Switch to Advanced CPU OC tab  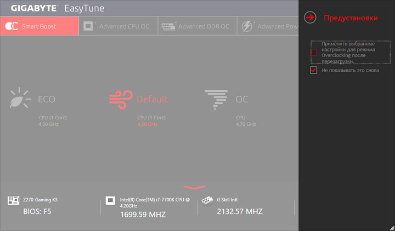(x=119, y=26)
